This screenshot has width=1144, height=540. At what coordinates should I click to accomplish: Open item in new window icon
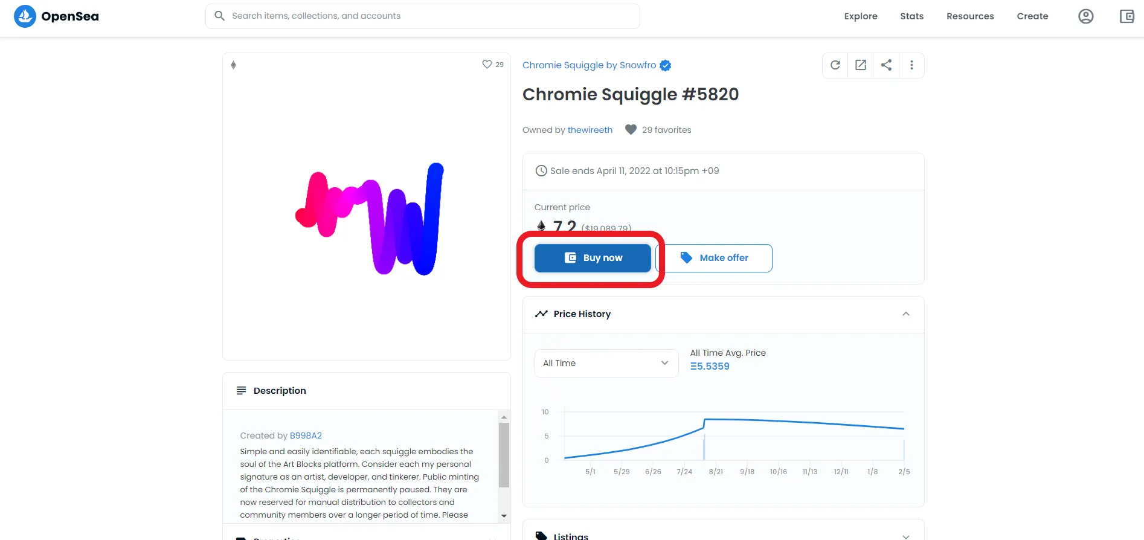pos(861,65)
